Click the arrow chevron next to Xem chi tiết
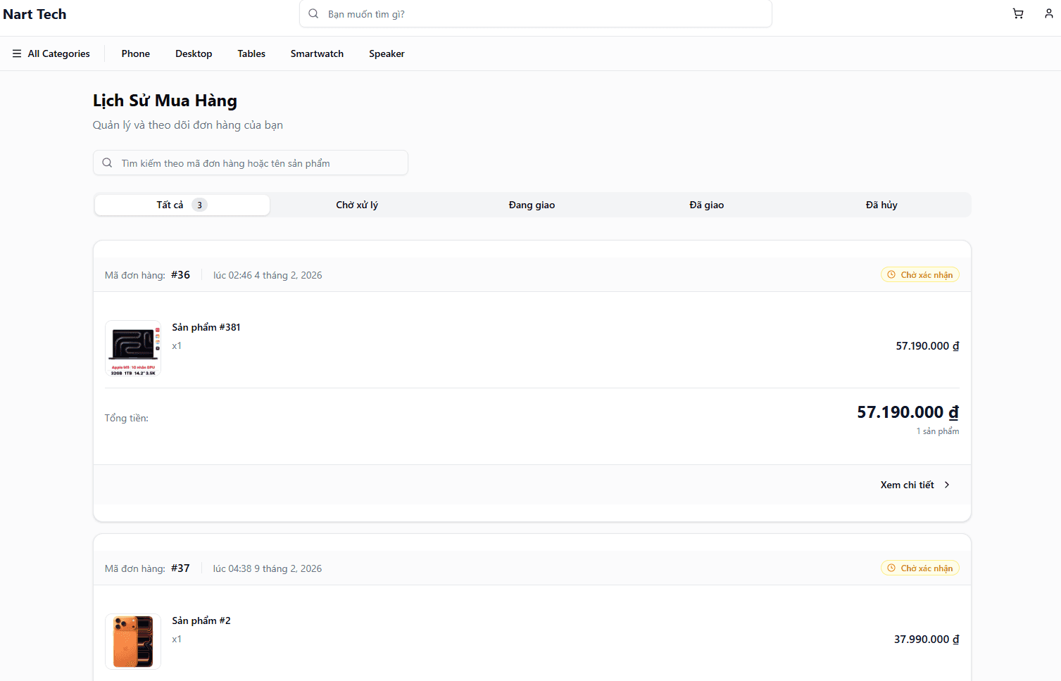1061x681 pixels. tap(947, 485)
